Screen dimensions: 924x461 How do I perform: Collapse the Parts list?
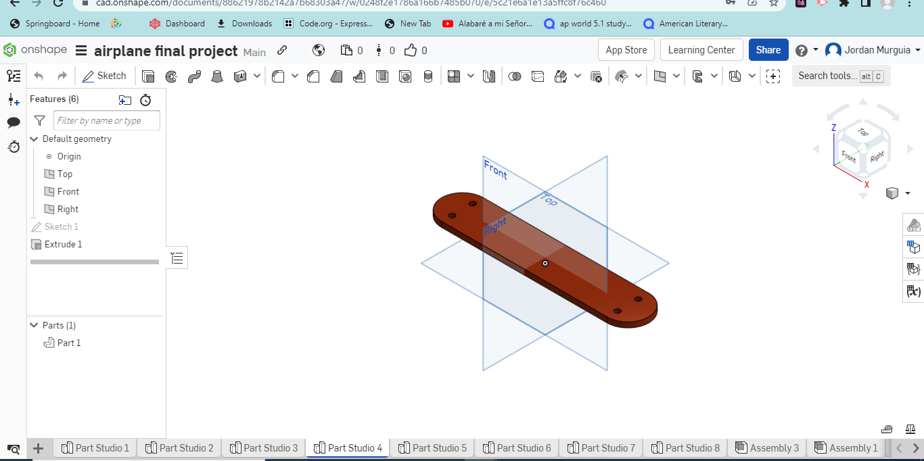(34, 325)
